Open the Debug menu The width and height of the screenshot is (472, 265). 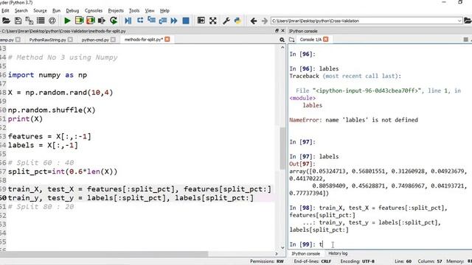pos(72,10)
